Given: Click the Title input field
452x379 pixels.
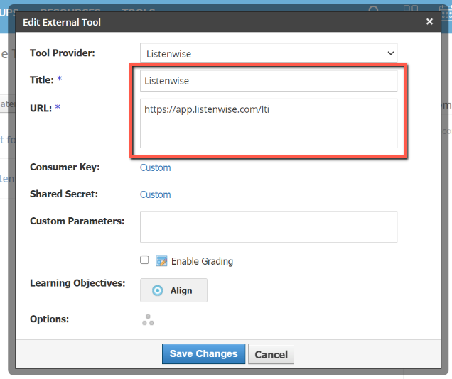Looking at the screenshot, I should (269, 81).
